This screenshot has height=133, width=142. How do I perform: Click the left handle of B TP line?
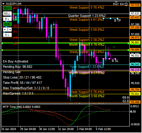[103, 19]
